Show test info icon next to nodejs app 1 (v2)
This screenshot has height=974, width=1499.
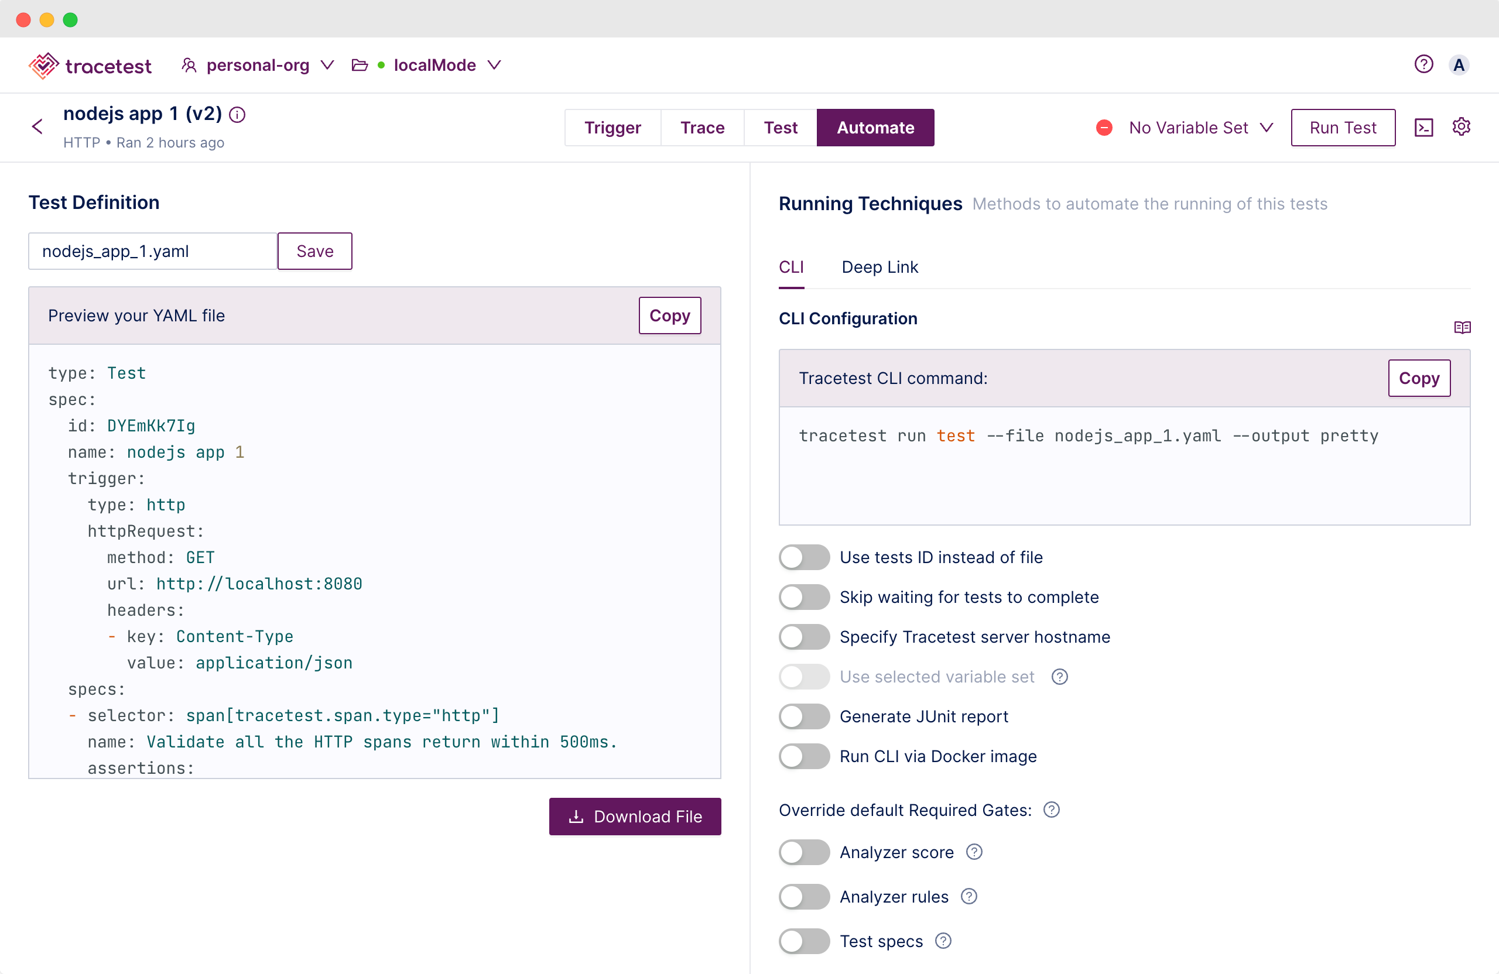[238, 115]
